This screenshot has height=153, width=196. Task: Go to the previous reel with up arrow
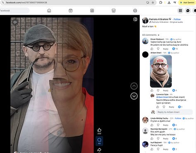click(134, 86)
